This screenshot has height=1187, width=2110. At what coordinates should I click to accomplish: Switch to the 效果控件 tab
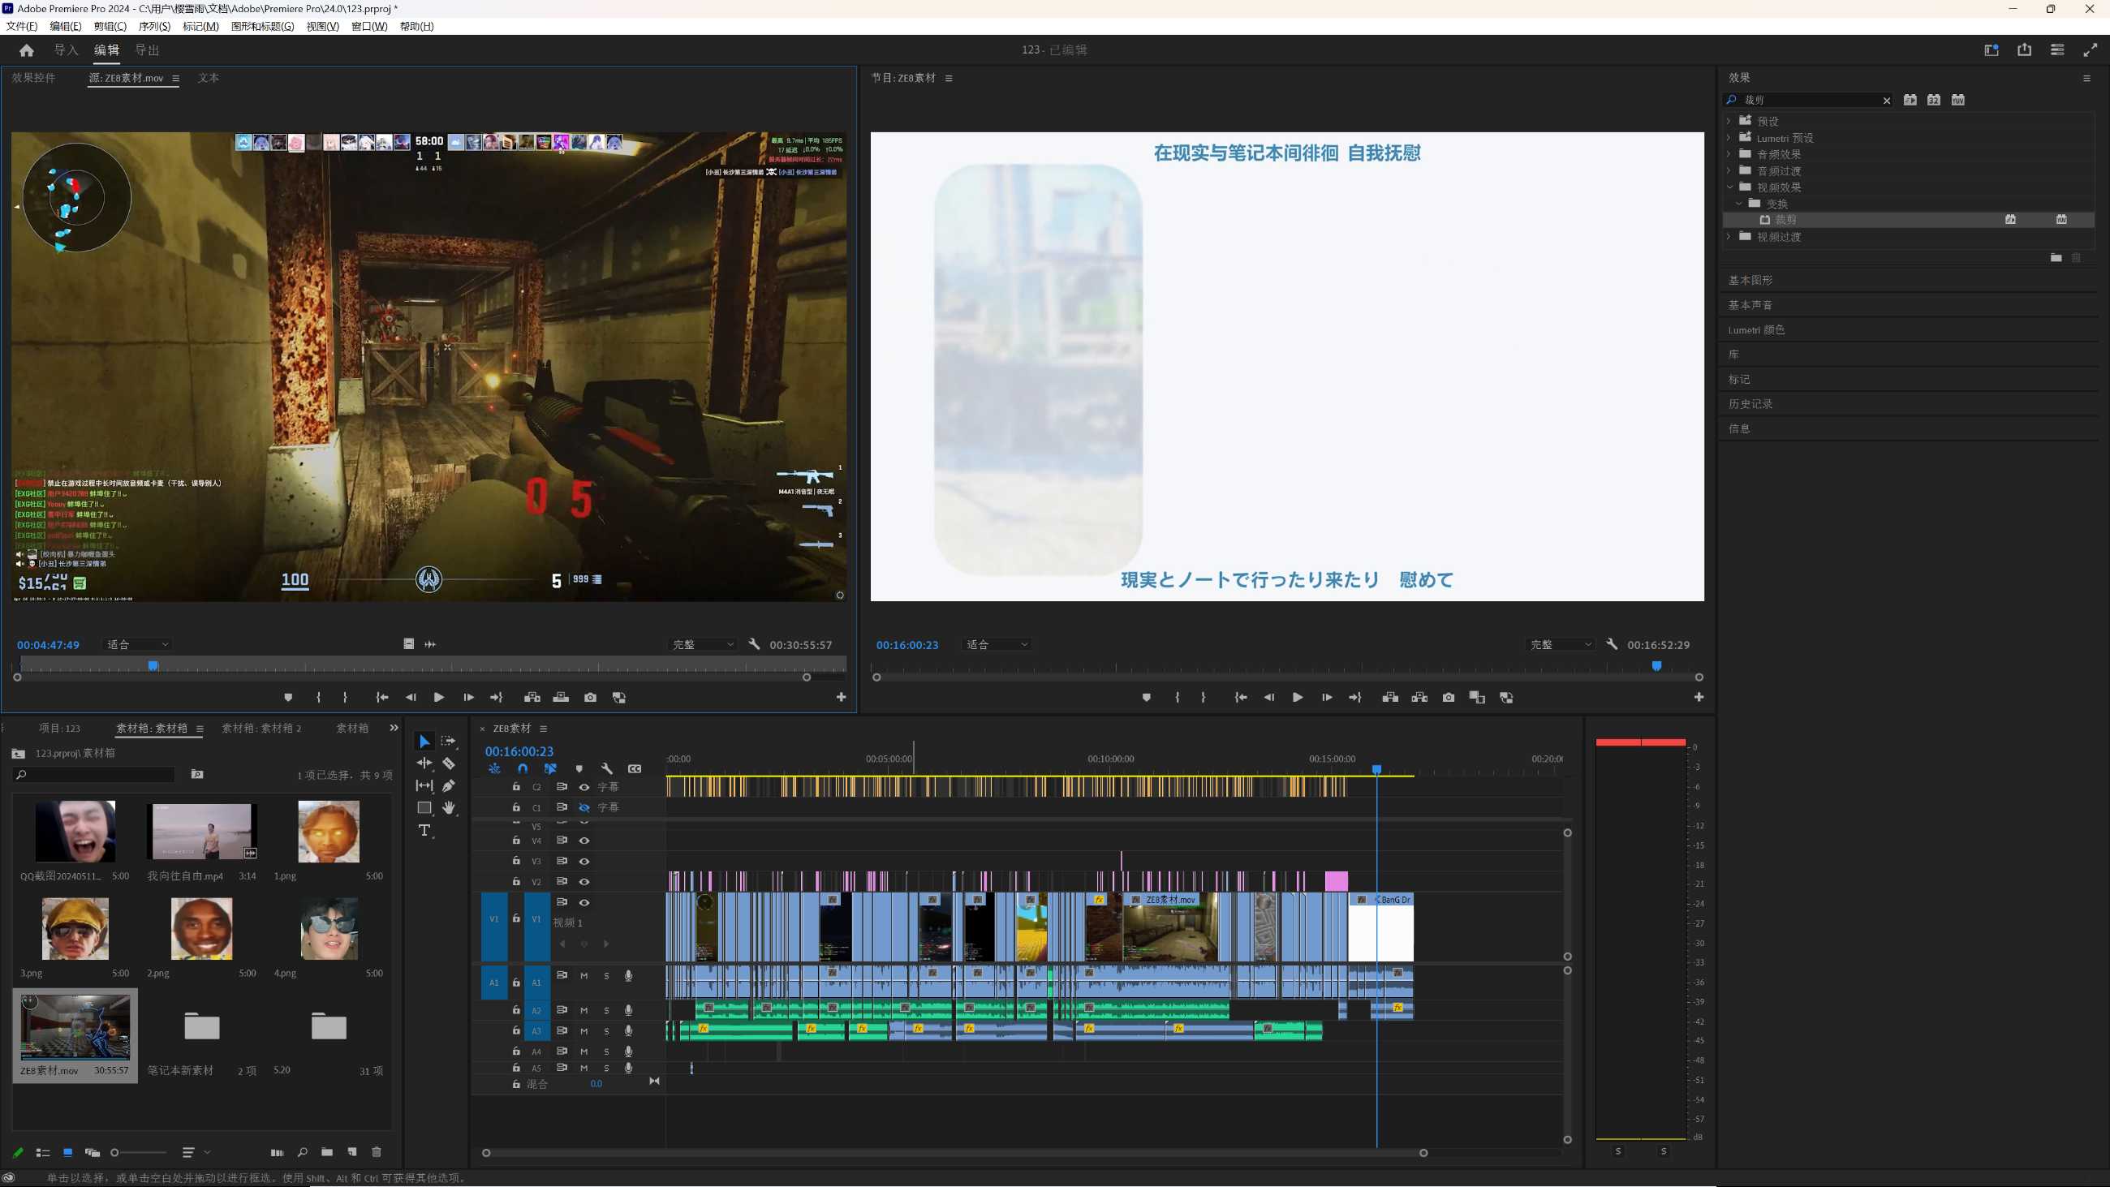point(33,78)
